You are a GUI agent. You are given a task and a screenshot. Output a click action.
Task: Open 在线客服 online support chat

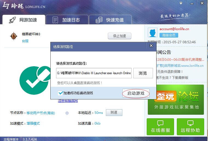(160, 127)
